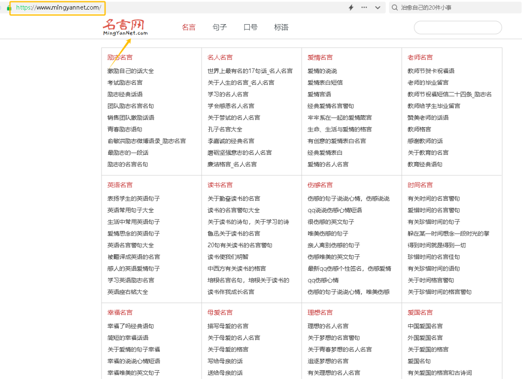Open the 考试励志名言 link
522x379 pixels.
(125, 83)
